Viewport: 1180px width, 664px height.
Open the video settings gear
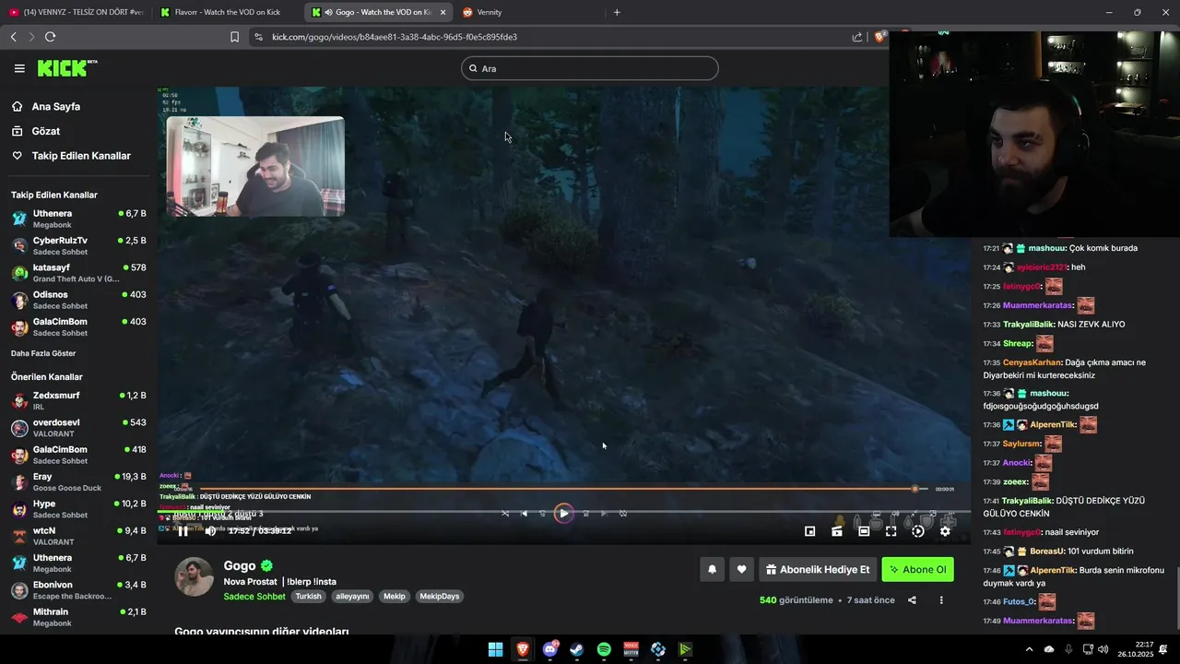(945, 530)
